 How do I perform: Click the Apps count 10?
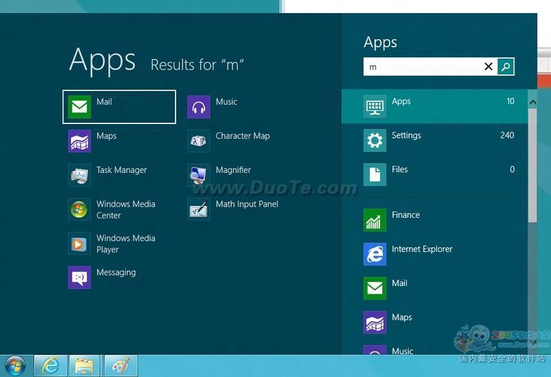[x=510, y=101]
